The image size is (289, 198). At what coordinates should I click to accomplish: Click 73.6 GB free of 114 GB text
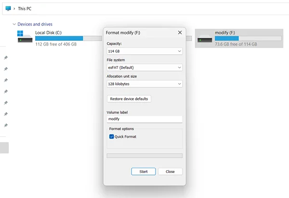click(236, 44)
